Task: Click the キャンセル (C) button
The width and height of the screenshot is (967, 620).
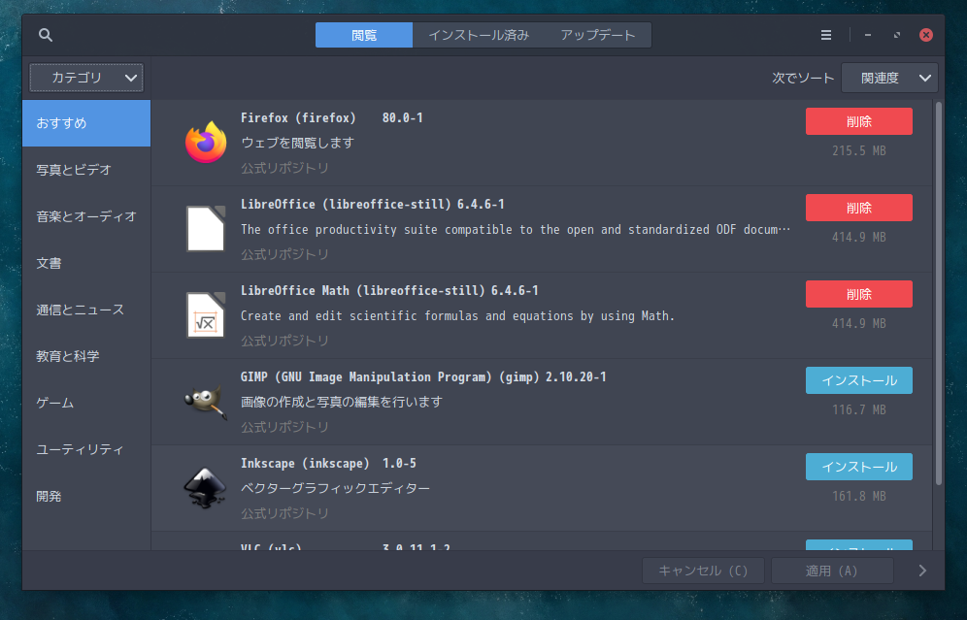Action: (x=703, y=571)
